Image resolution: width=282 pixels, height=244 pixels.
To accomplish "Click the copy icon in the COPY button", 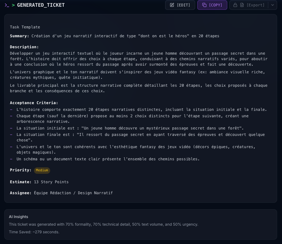I will click(x=204, y=5).
